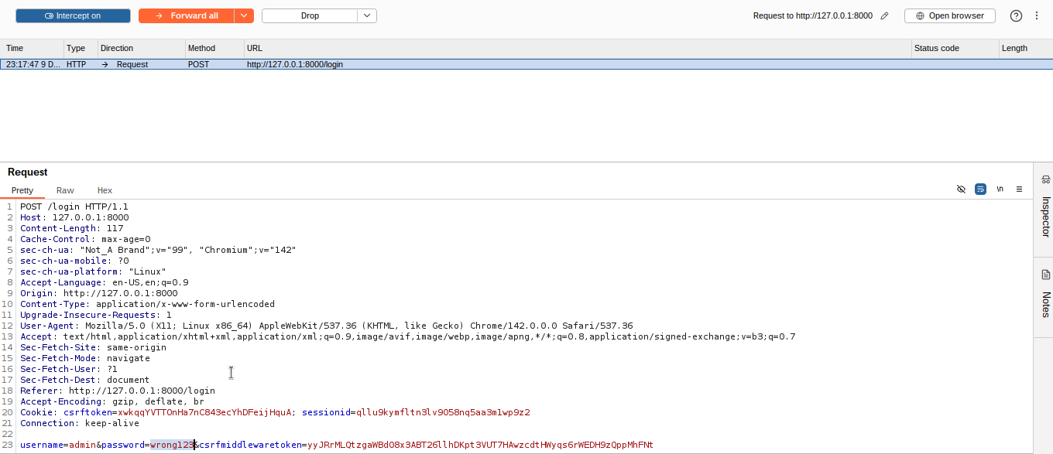Click the Forward all button

click(x=186, y=15)
